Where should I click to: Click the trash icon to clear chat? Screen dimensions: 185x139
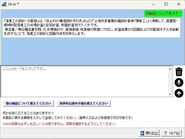point(179,72)
